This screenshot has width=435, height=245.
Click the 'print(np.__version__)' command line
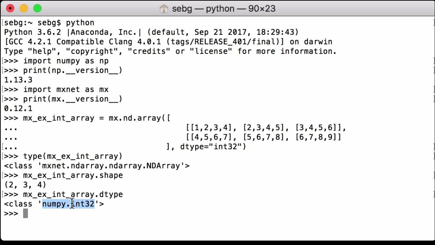click(72, 70)
